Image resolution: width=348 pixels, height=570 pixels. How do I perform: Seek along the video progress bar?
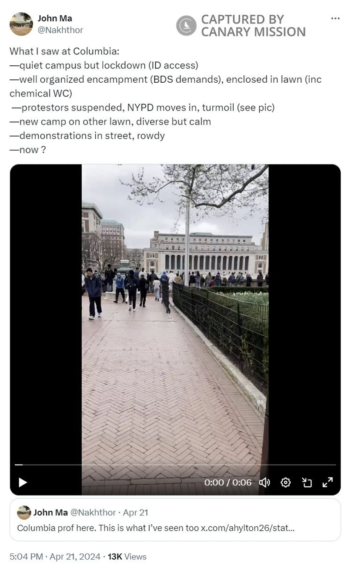coord(175,465)
